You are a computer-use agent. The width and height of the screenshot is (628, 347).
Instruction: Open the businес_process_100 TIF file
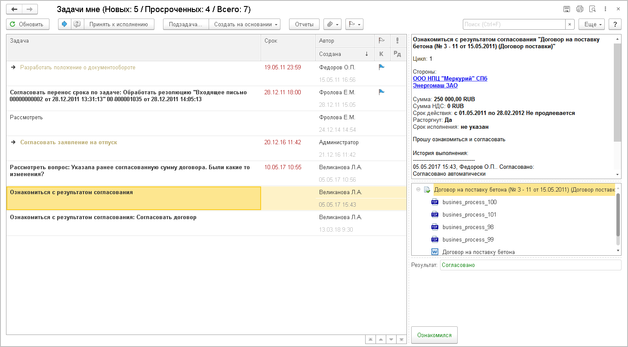[x=463, y=202]
